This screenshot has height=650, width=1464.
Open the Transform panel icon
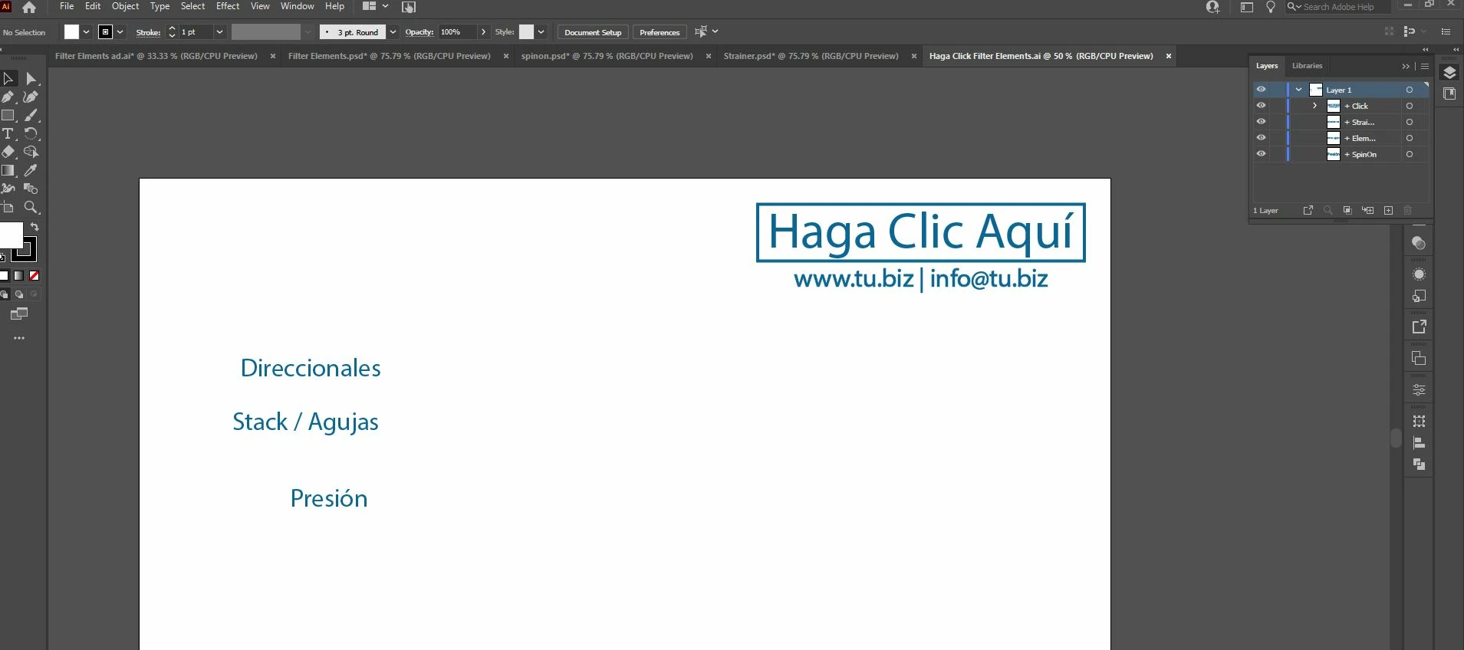click(1419, 421)
